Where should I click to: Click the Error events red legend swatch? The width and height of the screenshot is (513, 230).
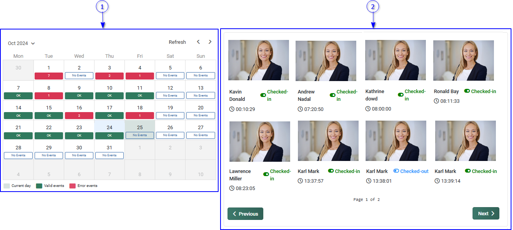point(72,186)
